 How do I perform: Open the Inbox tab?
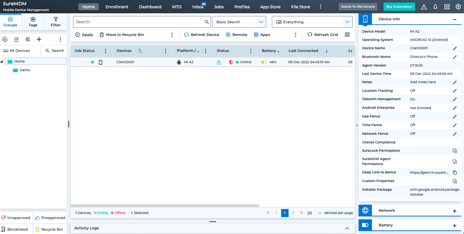(x=198, y=7)
